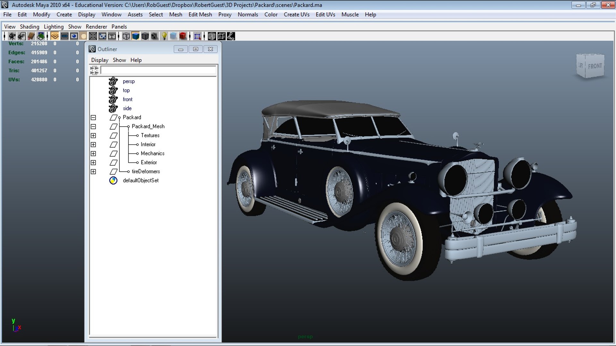
Task: Click the top camera icon in Outliner
Action: click(113, 90)
